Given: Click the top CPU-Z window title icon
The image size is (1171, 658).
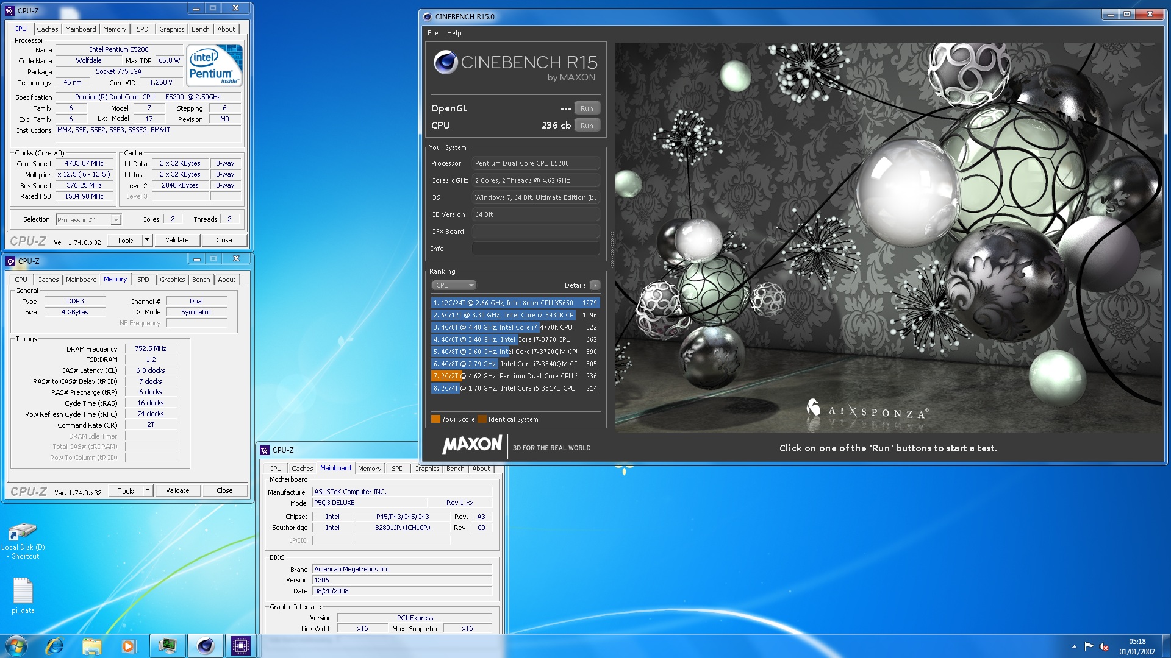Looking at the screenshot, I should [10, 10].
